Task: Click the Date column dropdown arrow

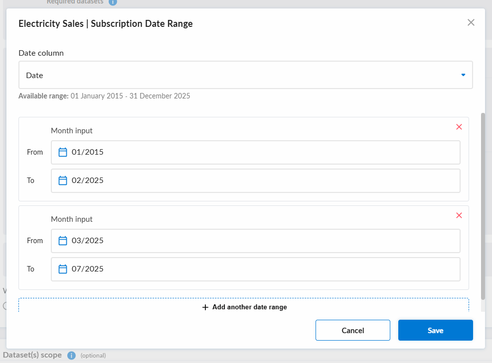Action: tap(463, 75)
